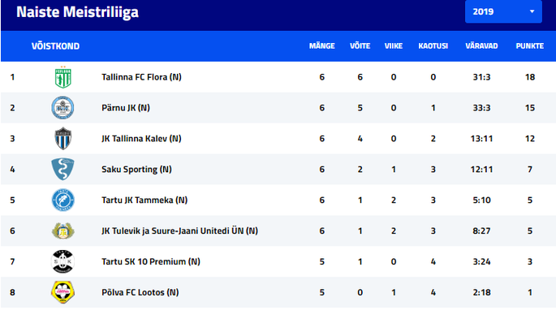Click the Saku Sporting (N) name
The height and width of the screenshot is (310, 556).
coord(136,170)
